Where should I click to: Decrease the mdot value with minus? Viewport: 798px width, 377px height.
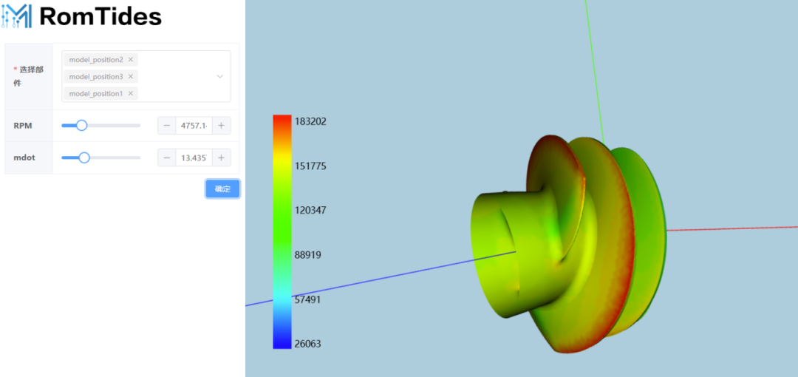tap(166, 157)
